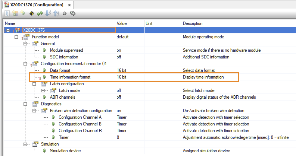The image size is (296, 156).
Task: Click the Configuration Channel R value 'Timer'
Action: 122,131
